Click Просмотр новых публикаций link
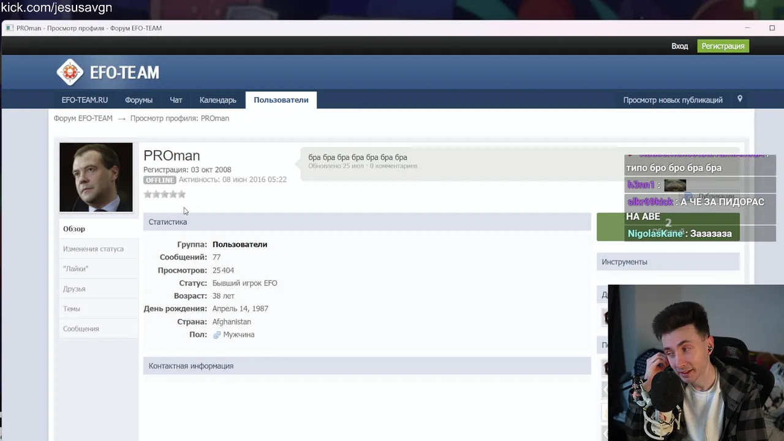 (x=673, y=100)
